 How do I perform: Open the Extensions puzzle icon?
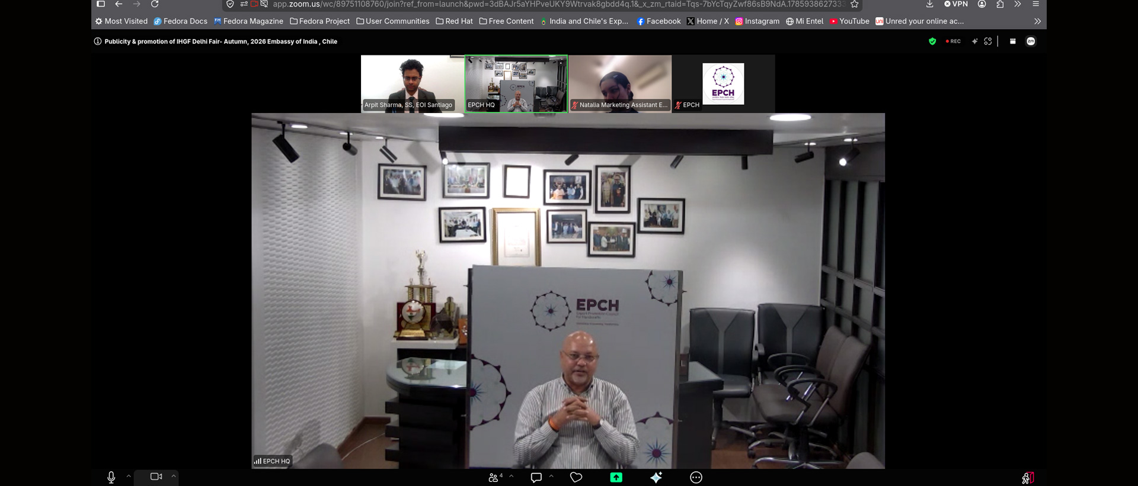pos(1000,4)
